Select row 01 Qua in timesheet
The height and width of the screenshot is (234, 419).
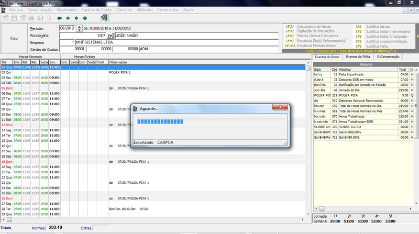tap(153, 68)
